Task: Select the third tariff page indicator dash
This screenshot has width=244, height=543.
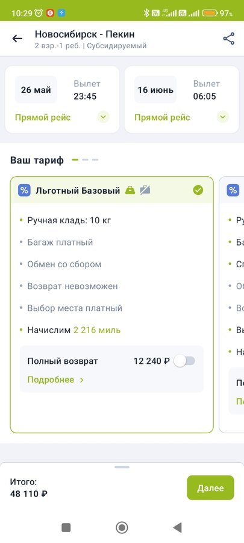Action: click(95, 160)
